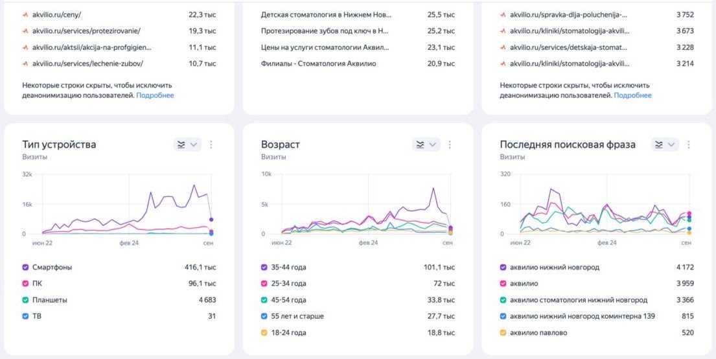The image size is (716, 359).
Task: Click the favicon beside akvilio.ru/spravka-dlja-poluchenija
Action: [503, 14]
